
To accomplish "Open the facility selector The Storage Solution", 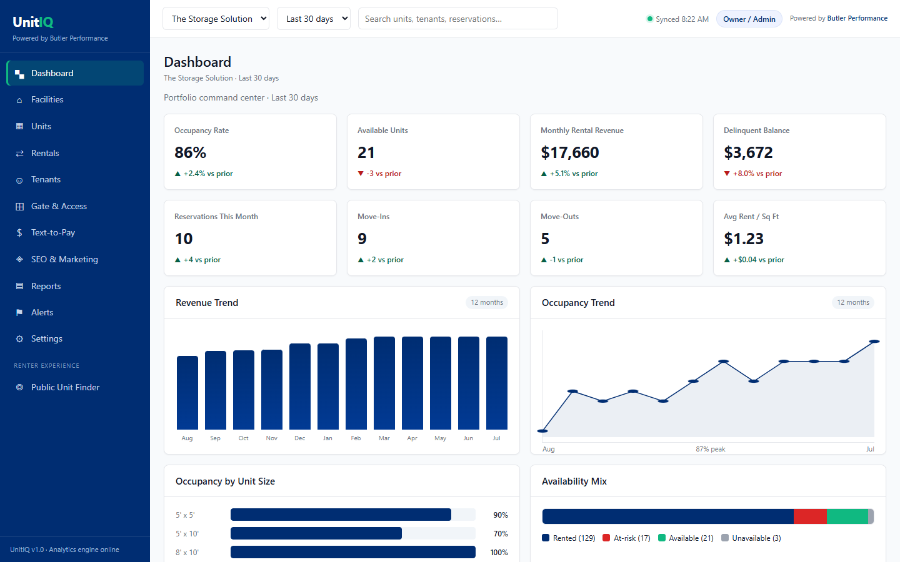I will coord(216,19).
